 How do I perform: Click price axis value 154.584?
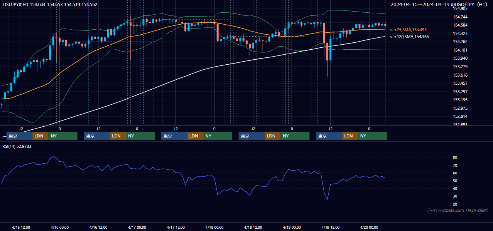460,25
